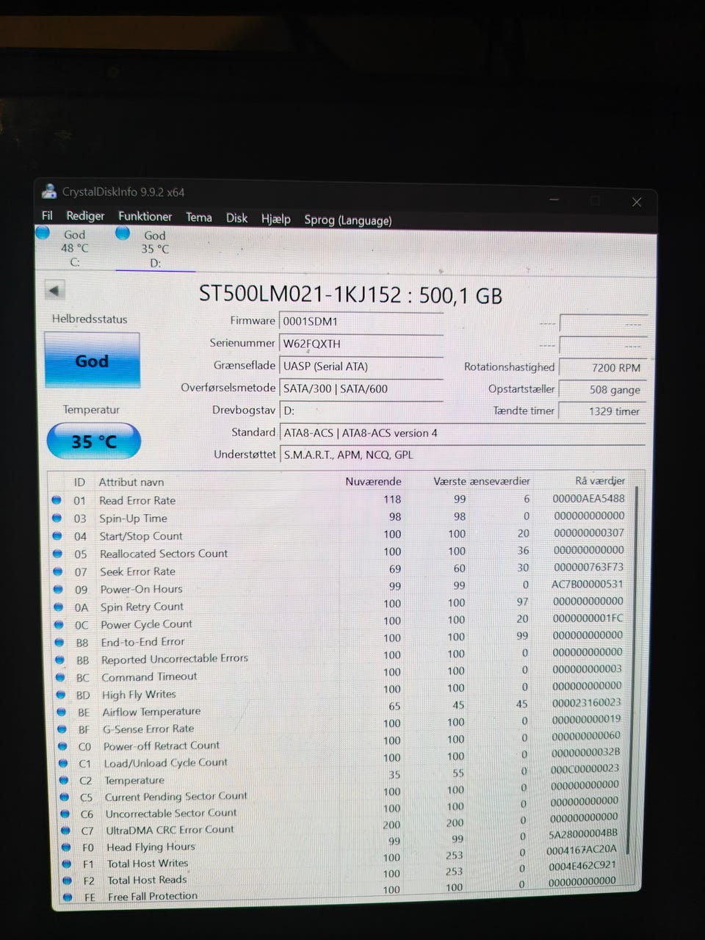This screenshot has height=940, width=705.
Task: Click the status dot beside UltraDMA CRC Error Count
Action: click(x=65, y=831)
